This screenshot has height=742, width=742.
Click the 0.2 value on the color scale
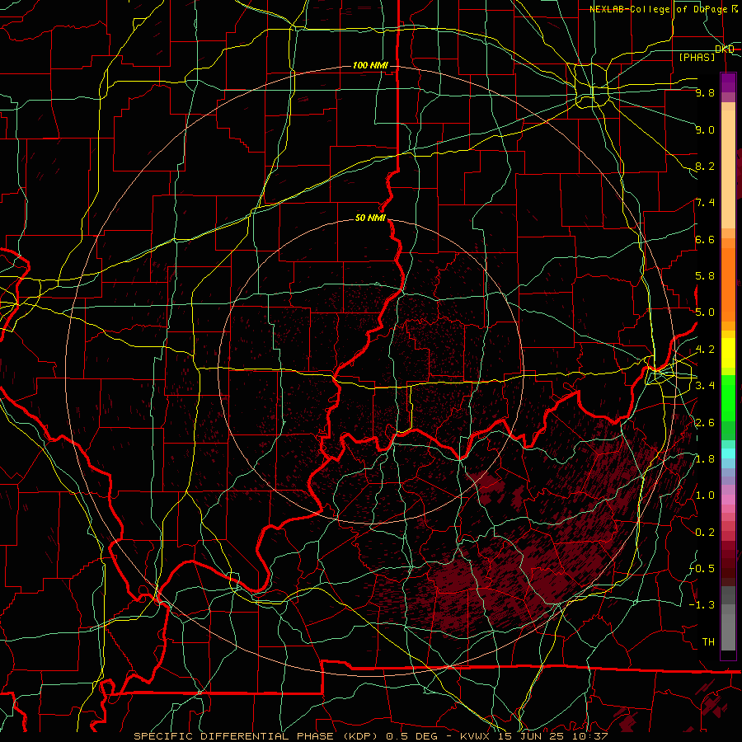pos(705,533)
